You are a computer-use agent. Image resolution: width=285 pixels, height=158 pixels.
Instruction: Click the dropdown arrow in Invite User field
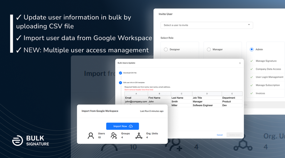coord(249,25)
